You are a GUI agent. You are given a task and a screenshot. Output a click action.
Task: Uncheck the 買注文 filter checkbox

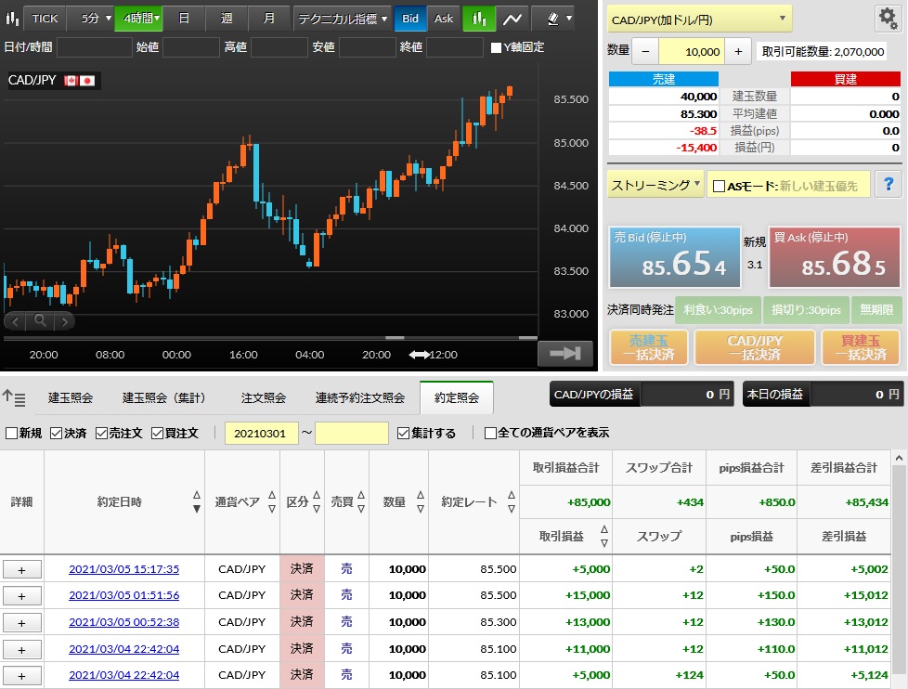click(x=157, y=433)
